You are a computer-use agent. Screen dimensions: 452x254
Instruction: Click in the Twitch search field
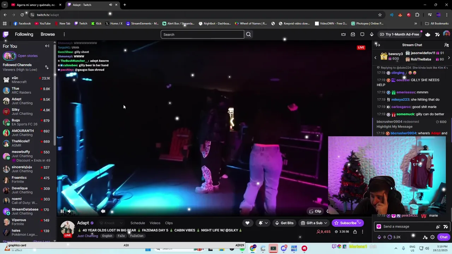(202, 34)
